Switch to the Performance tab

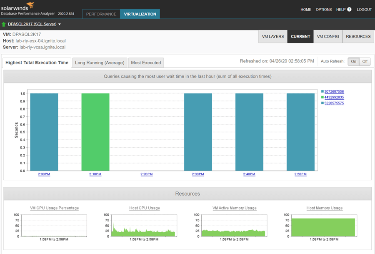tap(101, 14)
